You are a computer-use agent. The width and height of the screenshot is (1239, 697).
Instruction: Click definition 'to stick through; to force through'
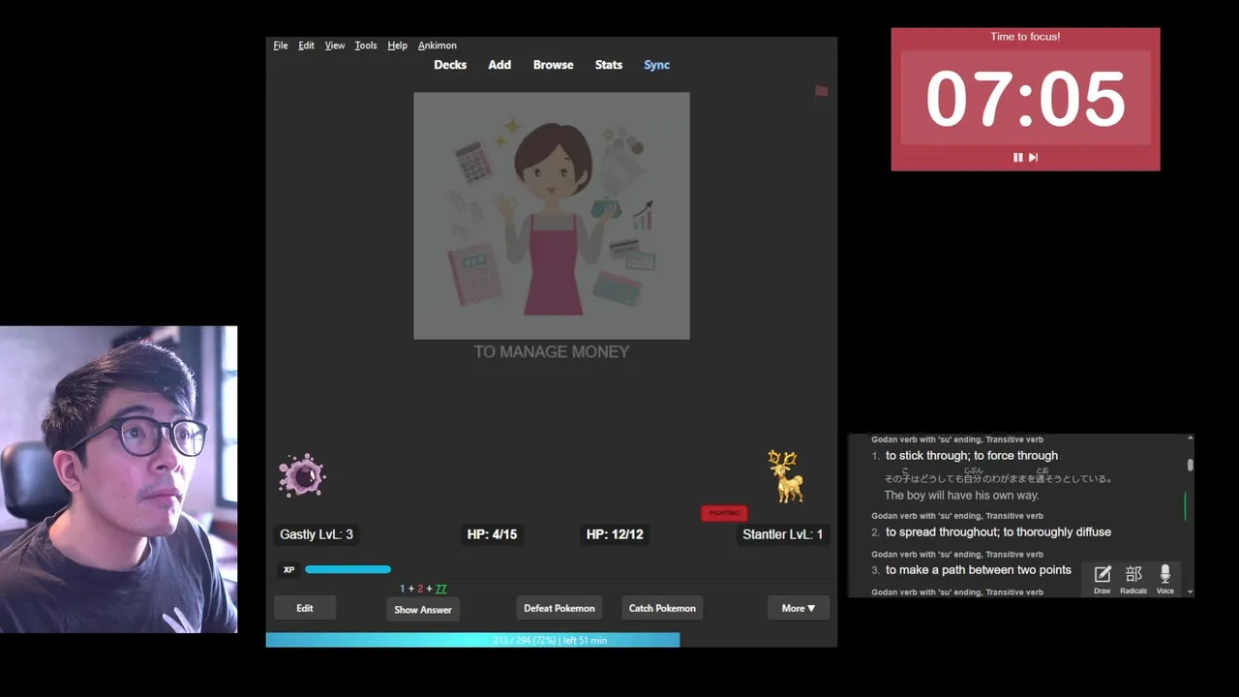point(972,455)
